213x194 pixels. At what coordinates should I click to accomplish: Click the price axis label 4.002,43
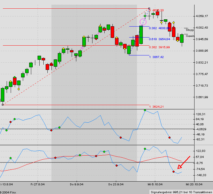tap(202, 28)
